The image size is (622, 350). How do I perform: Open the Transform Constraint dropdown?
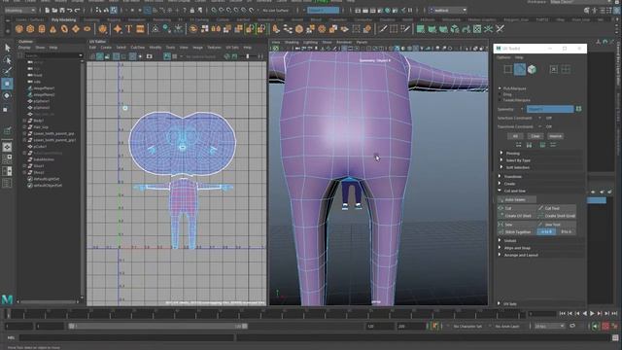click(540, 126)
